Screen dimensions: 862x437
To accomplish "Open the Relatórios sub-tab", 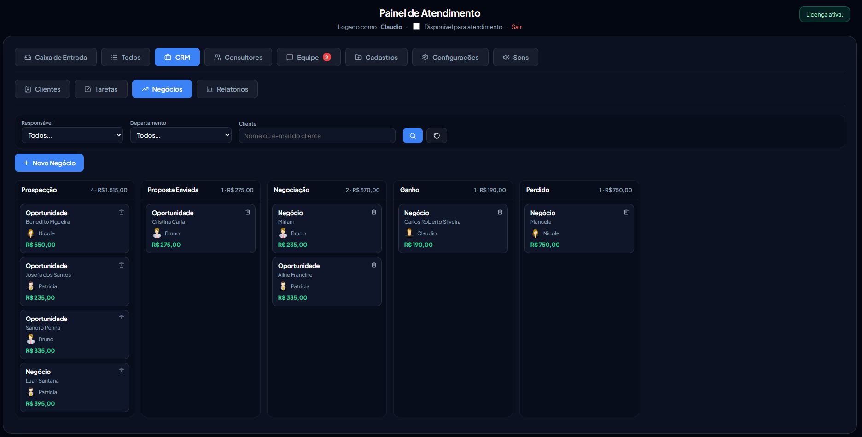I will (x=227, y=89).
